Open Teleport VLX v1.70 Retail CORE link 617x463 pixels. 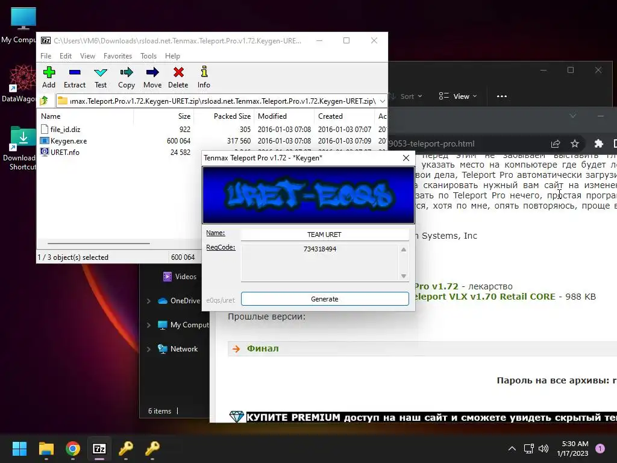click(484, 297)
